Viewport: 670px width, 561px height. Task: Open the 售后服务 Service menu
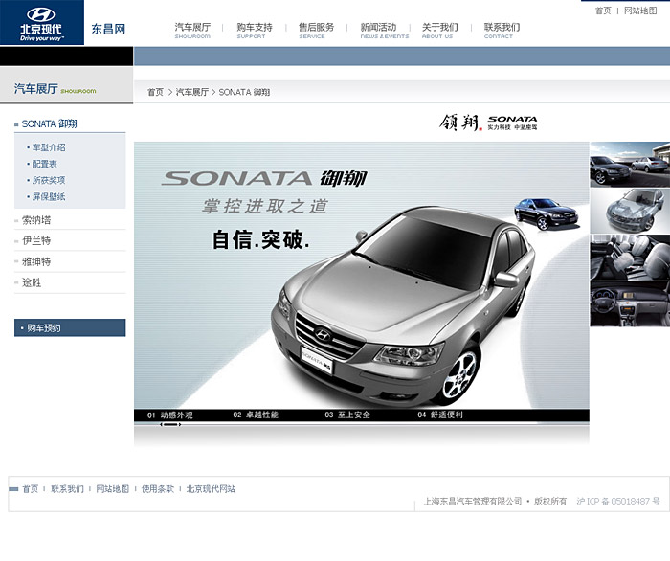[316, 31]
